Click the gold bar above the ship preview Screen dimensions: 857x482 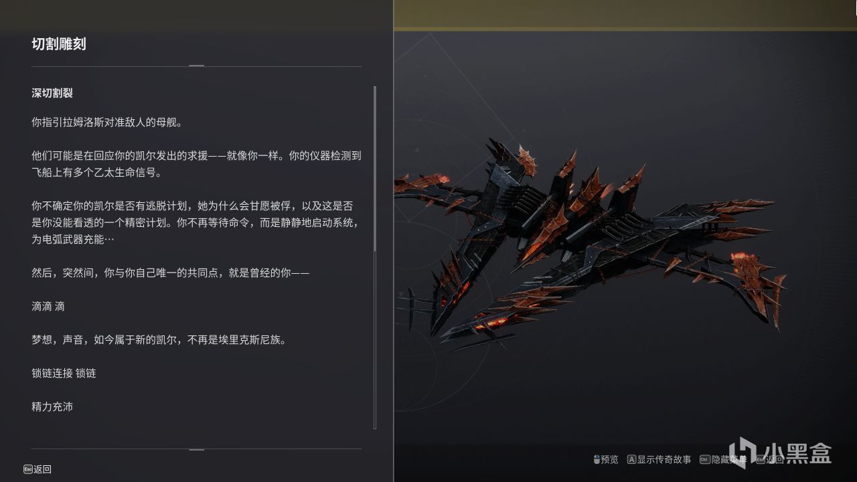[625, 15]
